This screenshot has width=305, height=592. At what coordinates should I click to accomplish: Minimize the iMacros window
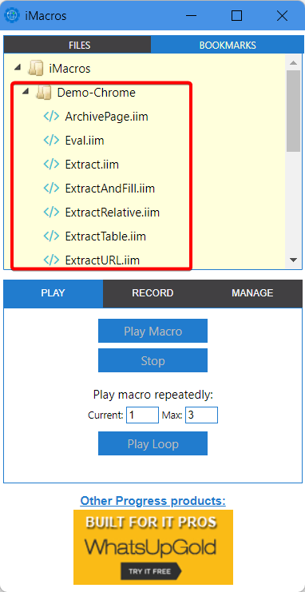point(192,15)
